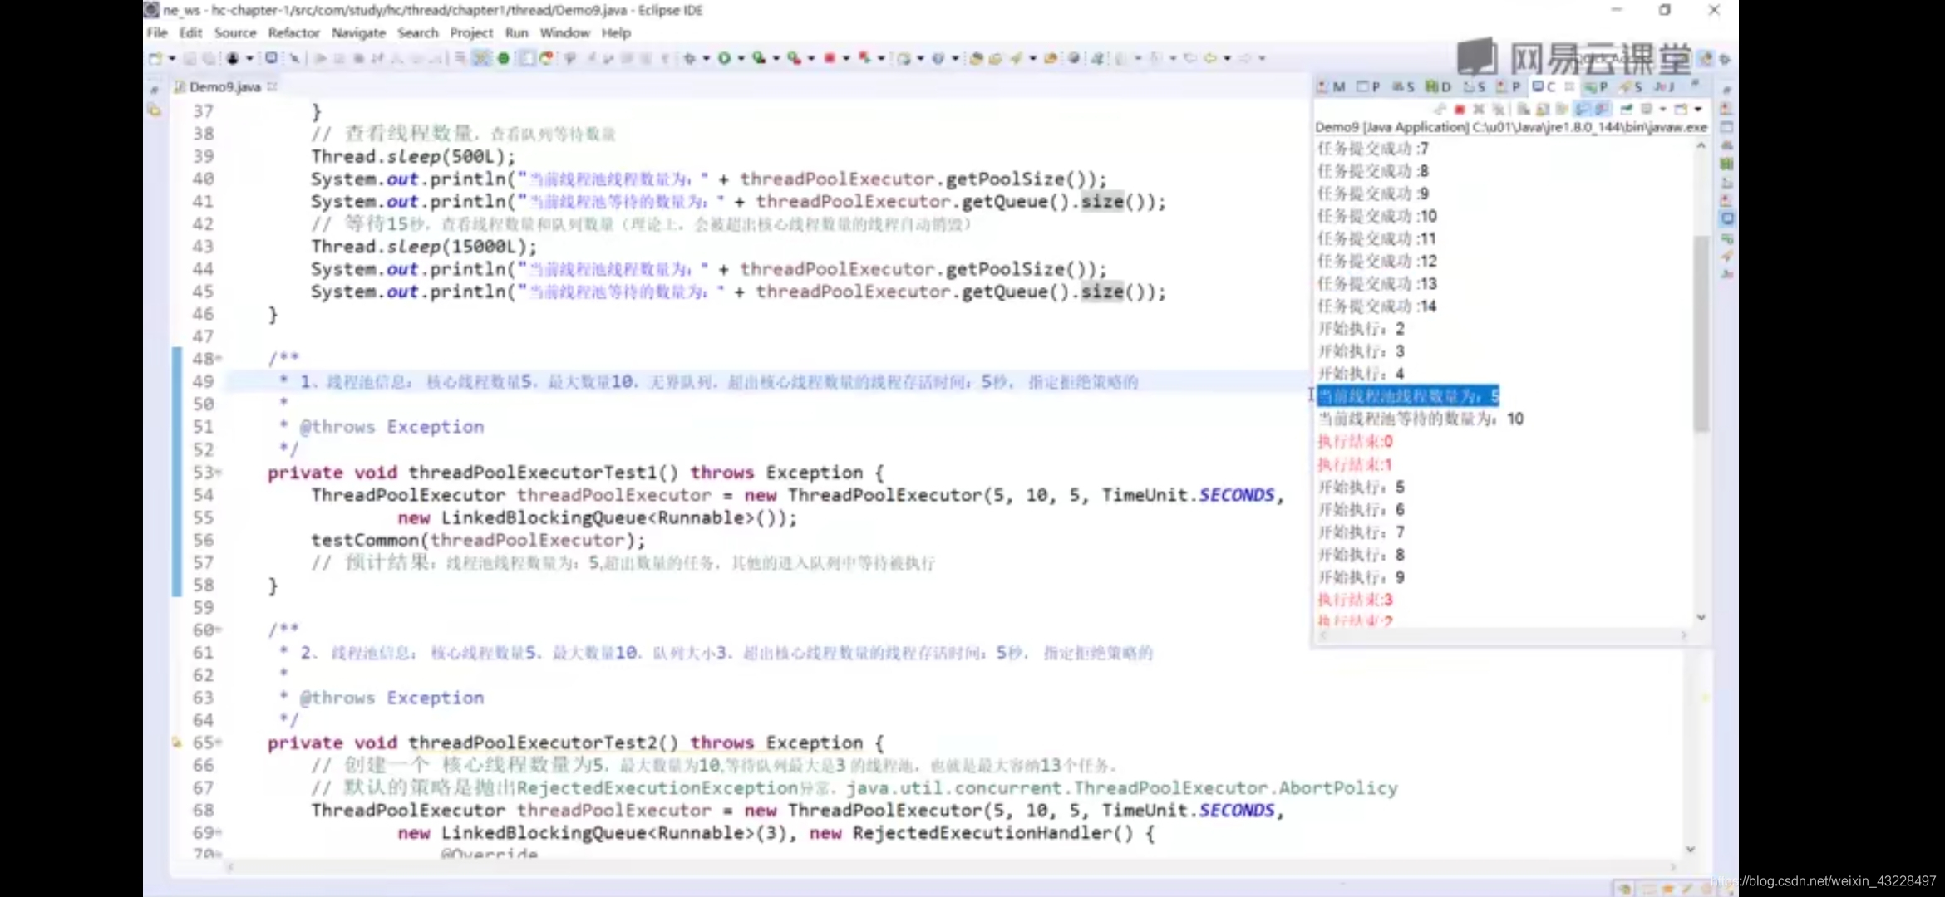Open the Navigate menu
Viewport: 1945px width, 897px height.
358,32
